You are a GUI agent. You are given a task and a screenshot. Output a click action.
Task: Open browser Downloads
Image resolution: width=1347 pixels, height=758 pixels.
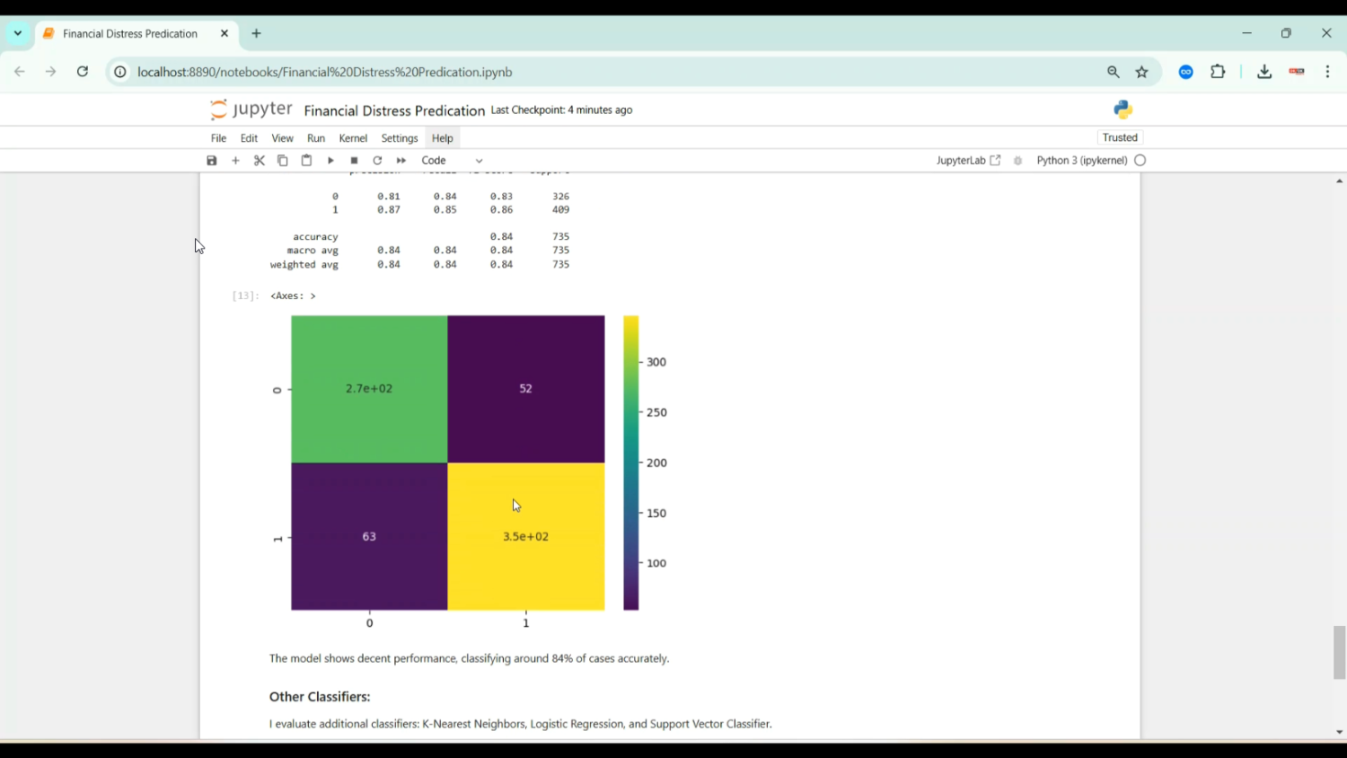point(1264,72)
